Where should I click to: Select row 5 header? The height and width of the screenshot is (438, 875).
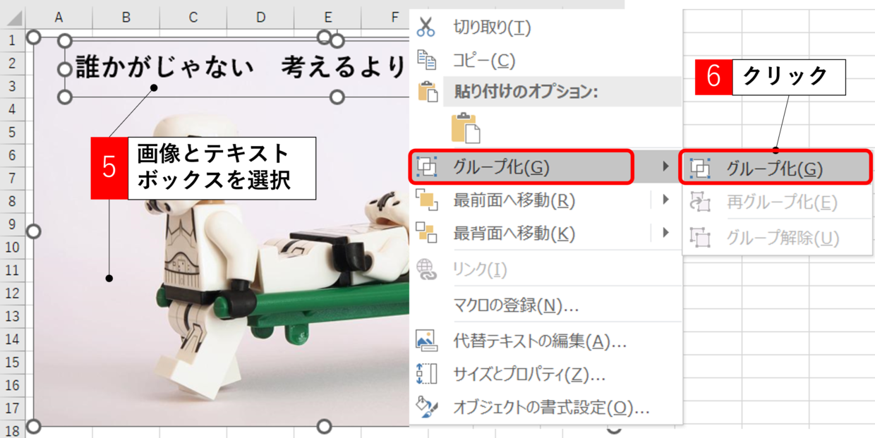click(12, 132)
